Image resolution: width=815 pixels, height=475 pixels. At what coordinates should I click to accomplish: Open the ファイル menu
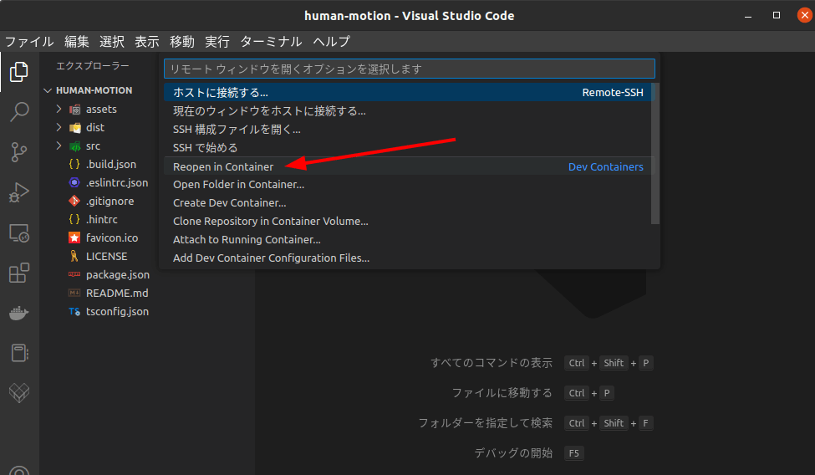pos(29,42)
